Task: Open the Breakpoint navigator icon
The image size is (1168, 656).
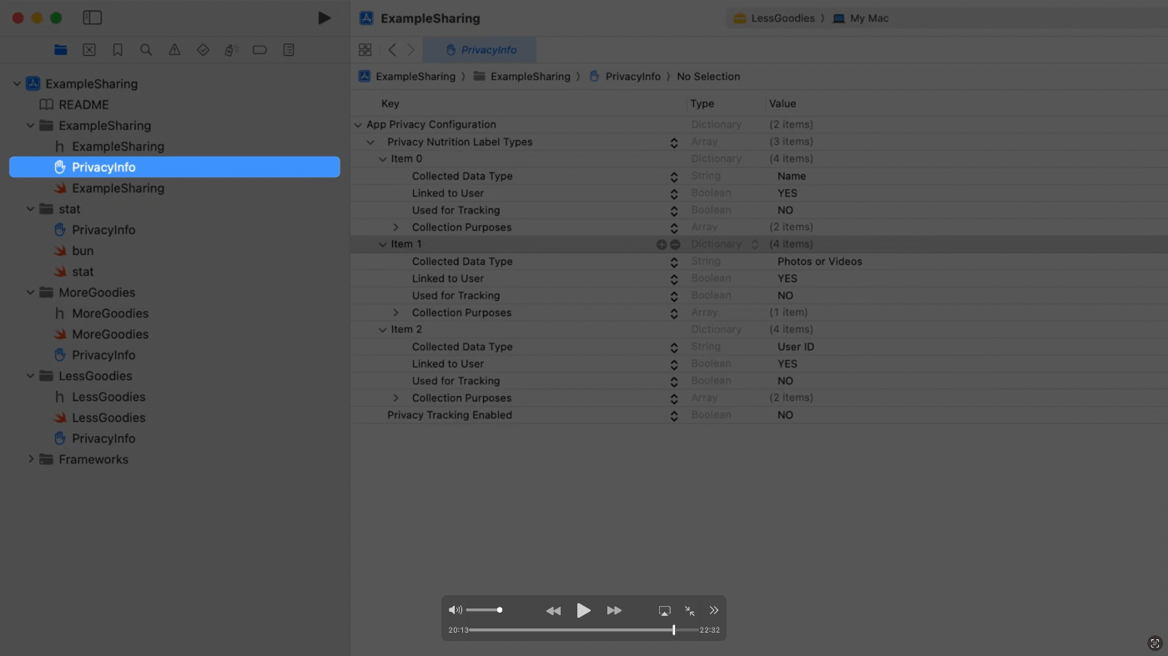Action: [x=259, y=50]
